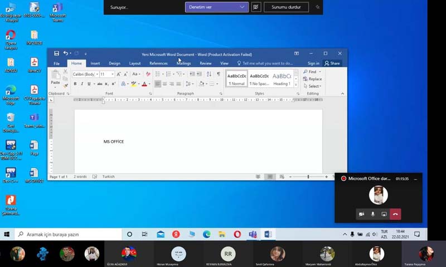Center-align text with the Center icon
This screenshot has height=267, width=446.
point(165,84)
